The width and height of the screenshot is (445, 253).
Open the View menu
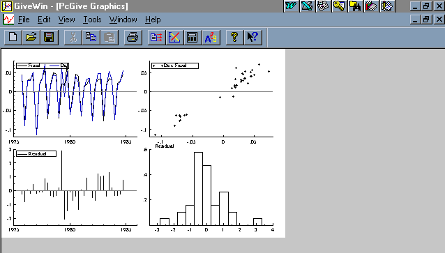66,20
